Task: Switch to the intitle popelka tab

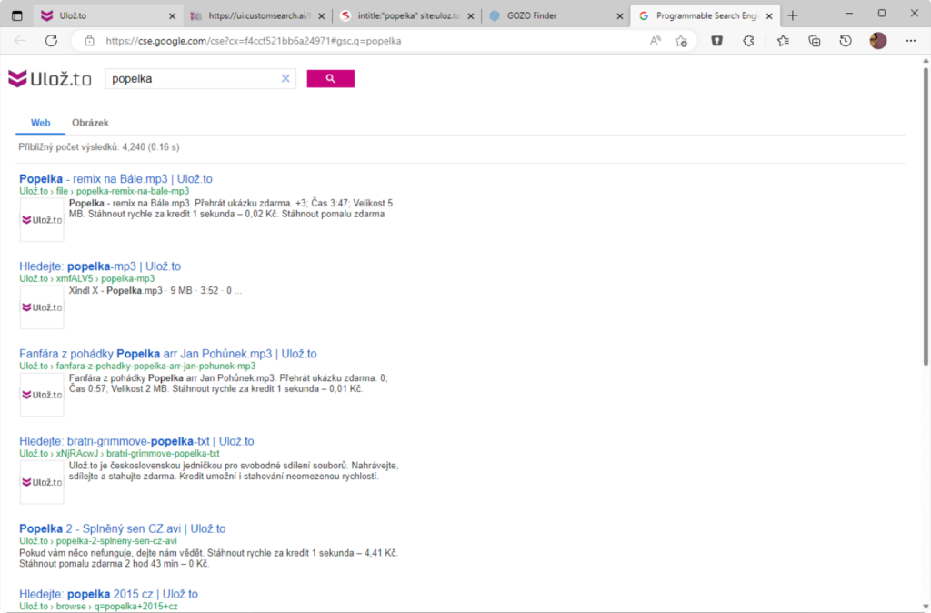Action: tap(406, 16)
